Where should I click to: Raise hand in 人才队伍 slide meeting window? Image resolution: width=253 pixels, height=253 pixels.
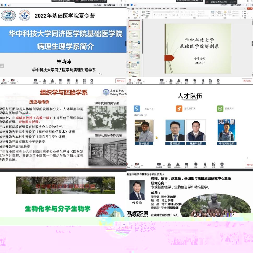pos(205,165)
